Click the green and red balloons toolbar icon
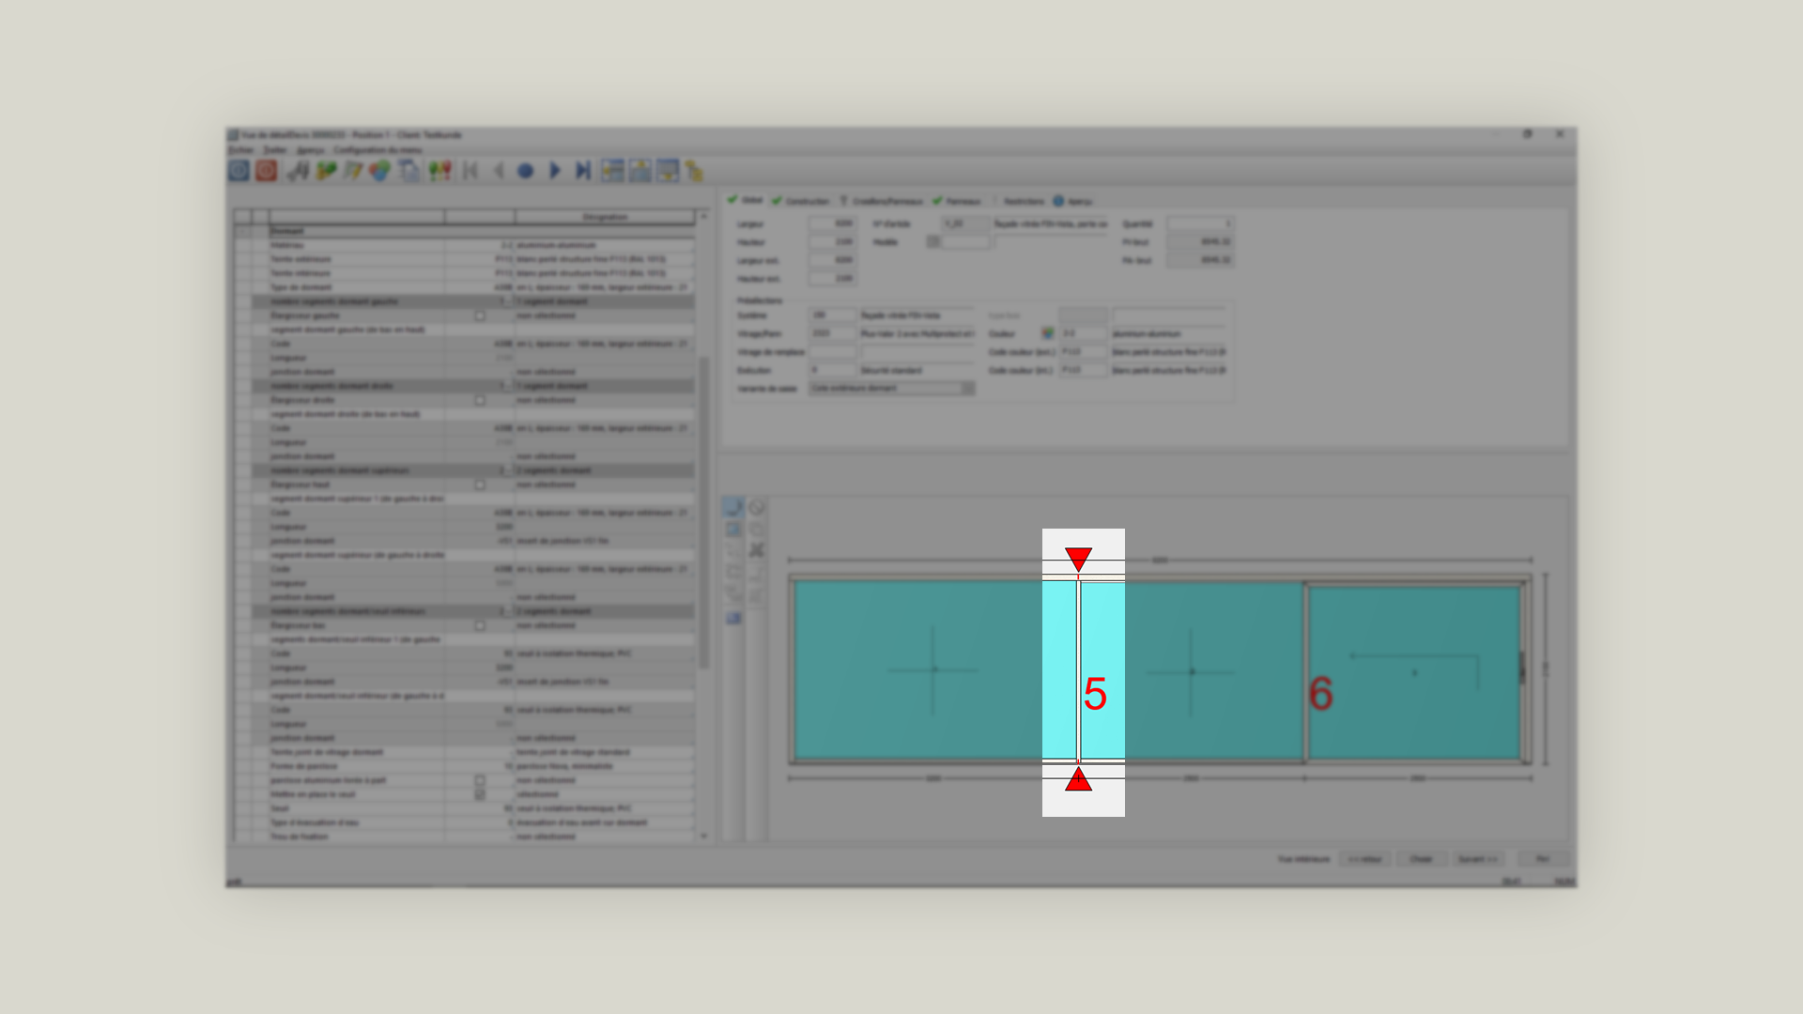 (x=439, y=170)
